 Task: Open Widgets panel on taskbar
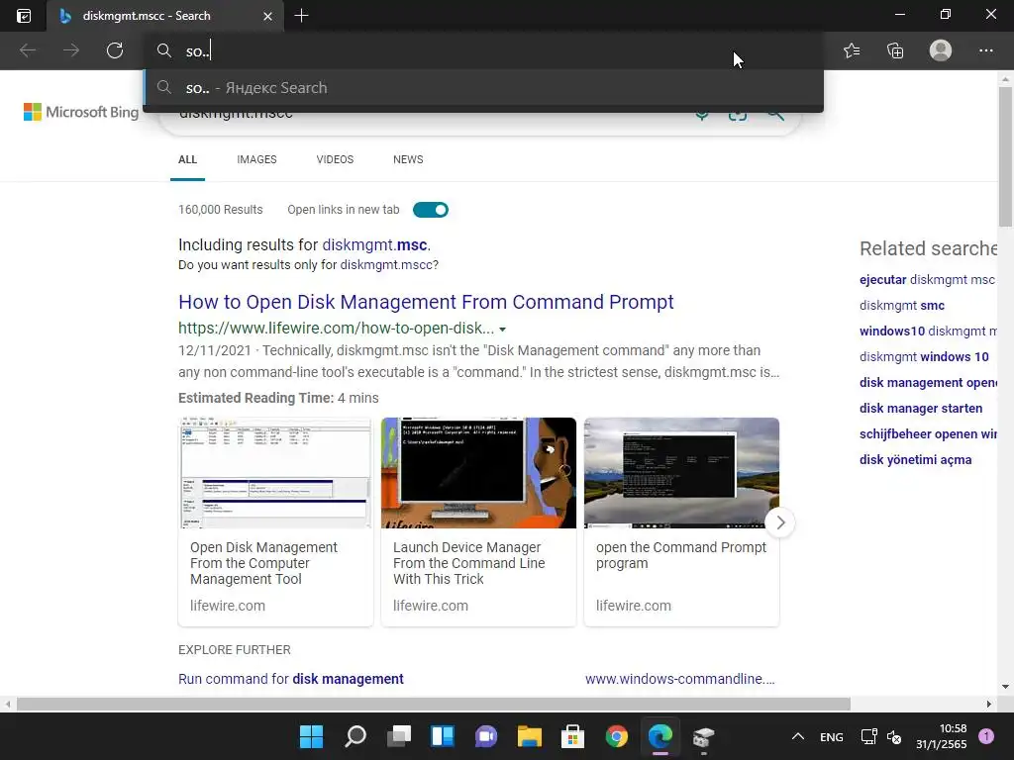(443, 736)
